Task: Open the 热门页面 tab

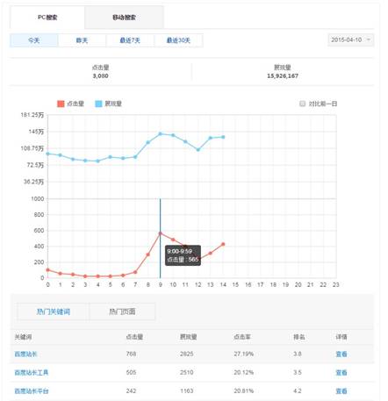Action: tap(122, 311)
